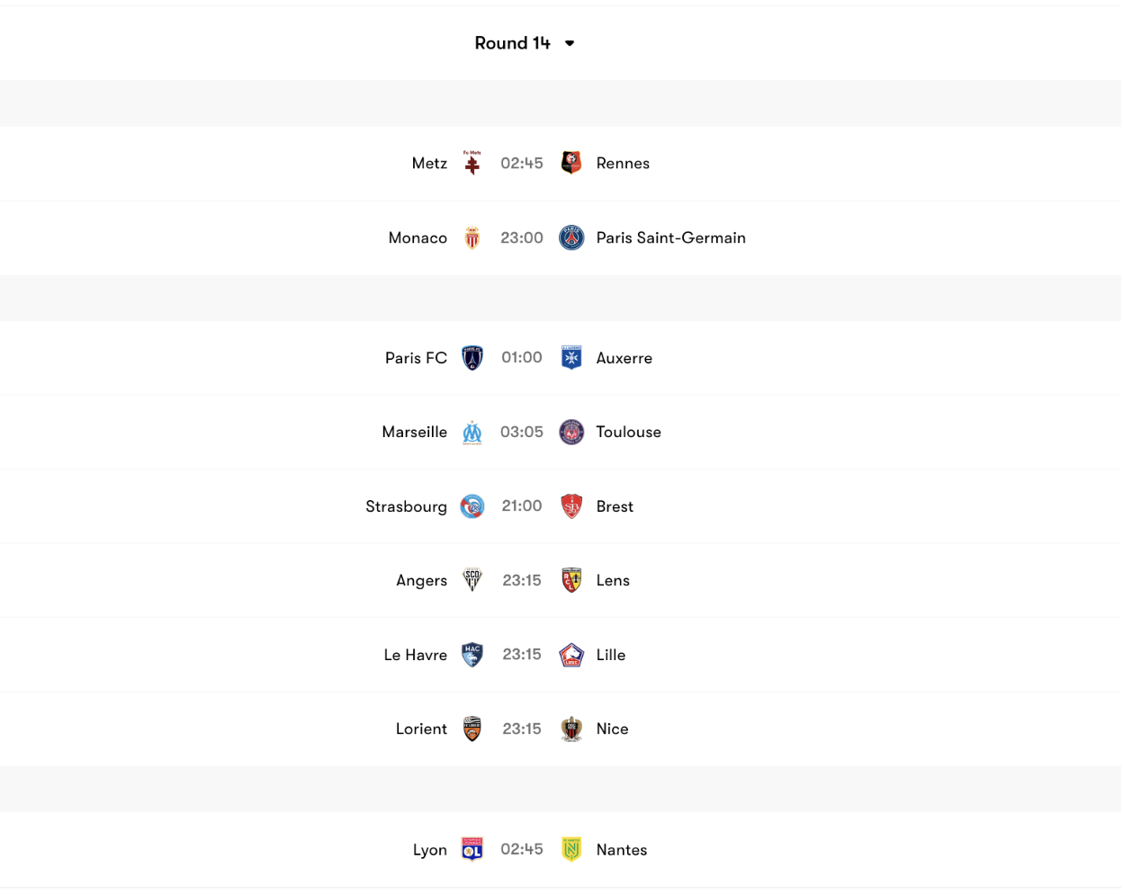
Task: Click the Toulouse club logo
Action: [571, 432]
